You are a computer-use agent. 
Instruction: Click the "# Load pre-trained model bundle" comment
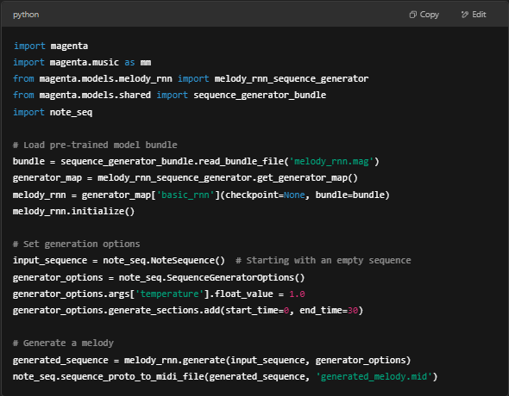pyautogui.click(x=95, y=145)
